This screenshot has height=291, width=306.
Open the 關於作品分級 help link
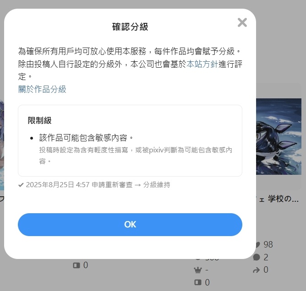pyautogui.click(x=42, y=89)
